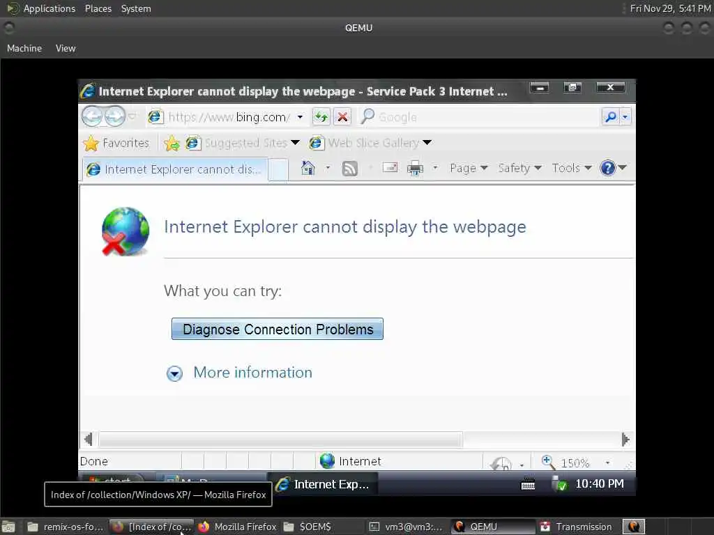Screen dimensions: 714x535
Task: Open the System menu in top panel
Action: click(136, 8)
